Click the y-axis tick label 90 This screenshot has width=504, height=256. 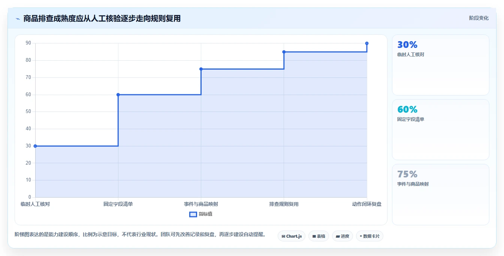[x=28, y=43]
